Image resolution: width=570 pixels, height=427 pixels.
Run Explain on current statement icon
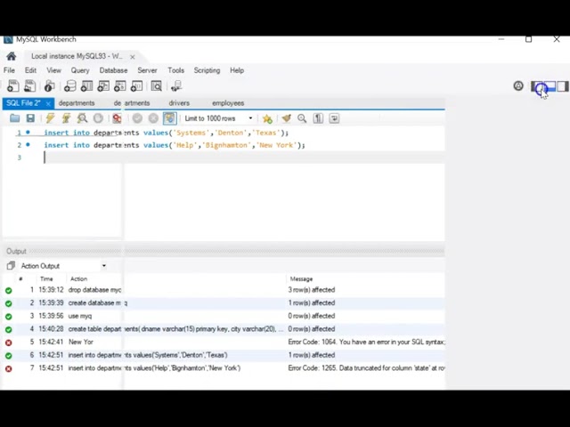point(82,118)
